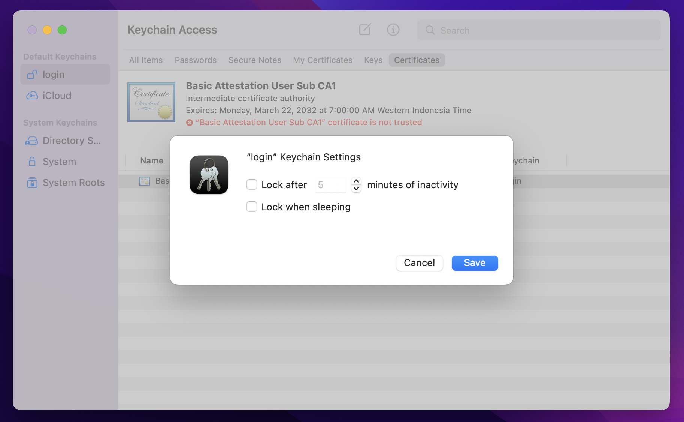Click the Keychain Access window title
684x422 pixels.
coord(172,30)
